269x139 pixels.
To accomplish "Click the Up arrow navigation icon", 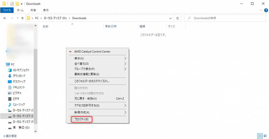I will click(x=22, y=18).
